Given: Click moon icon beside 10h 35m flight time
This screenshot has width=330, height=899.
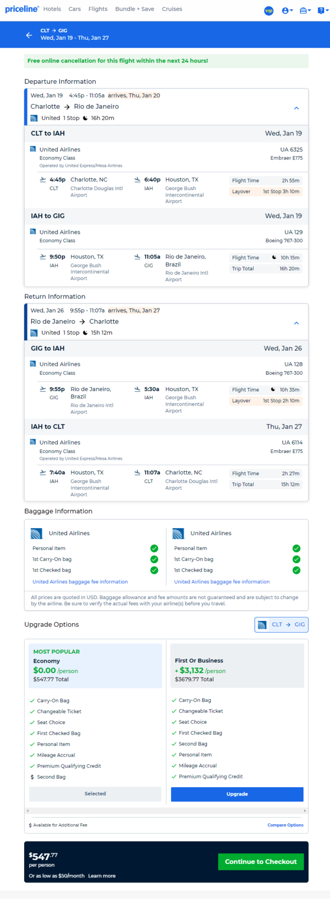Looking at the screenshot, I should pos(273,389).
